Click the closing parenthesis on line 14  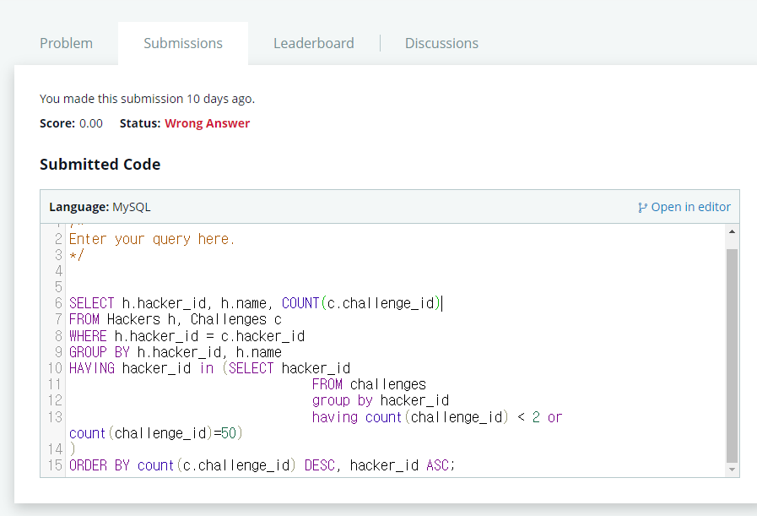coord(73,449)
